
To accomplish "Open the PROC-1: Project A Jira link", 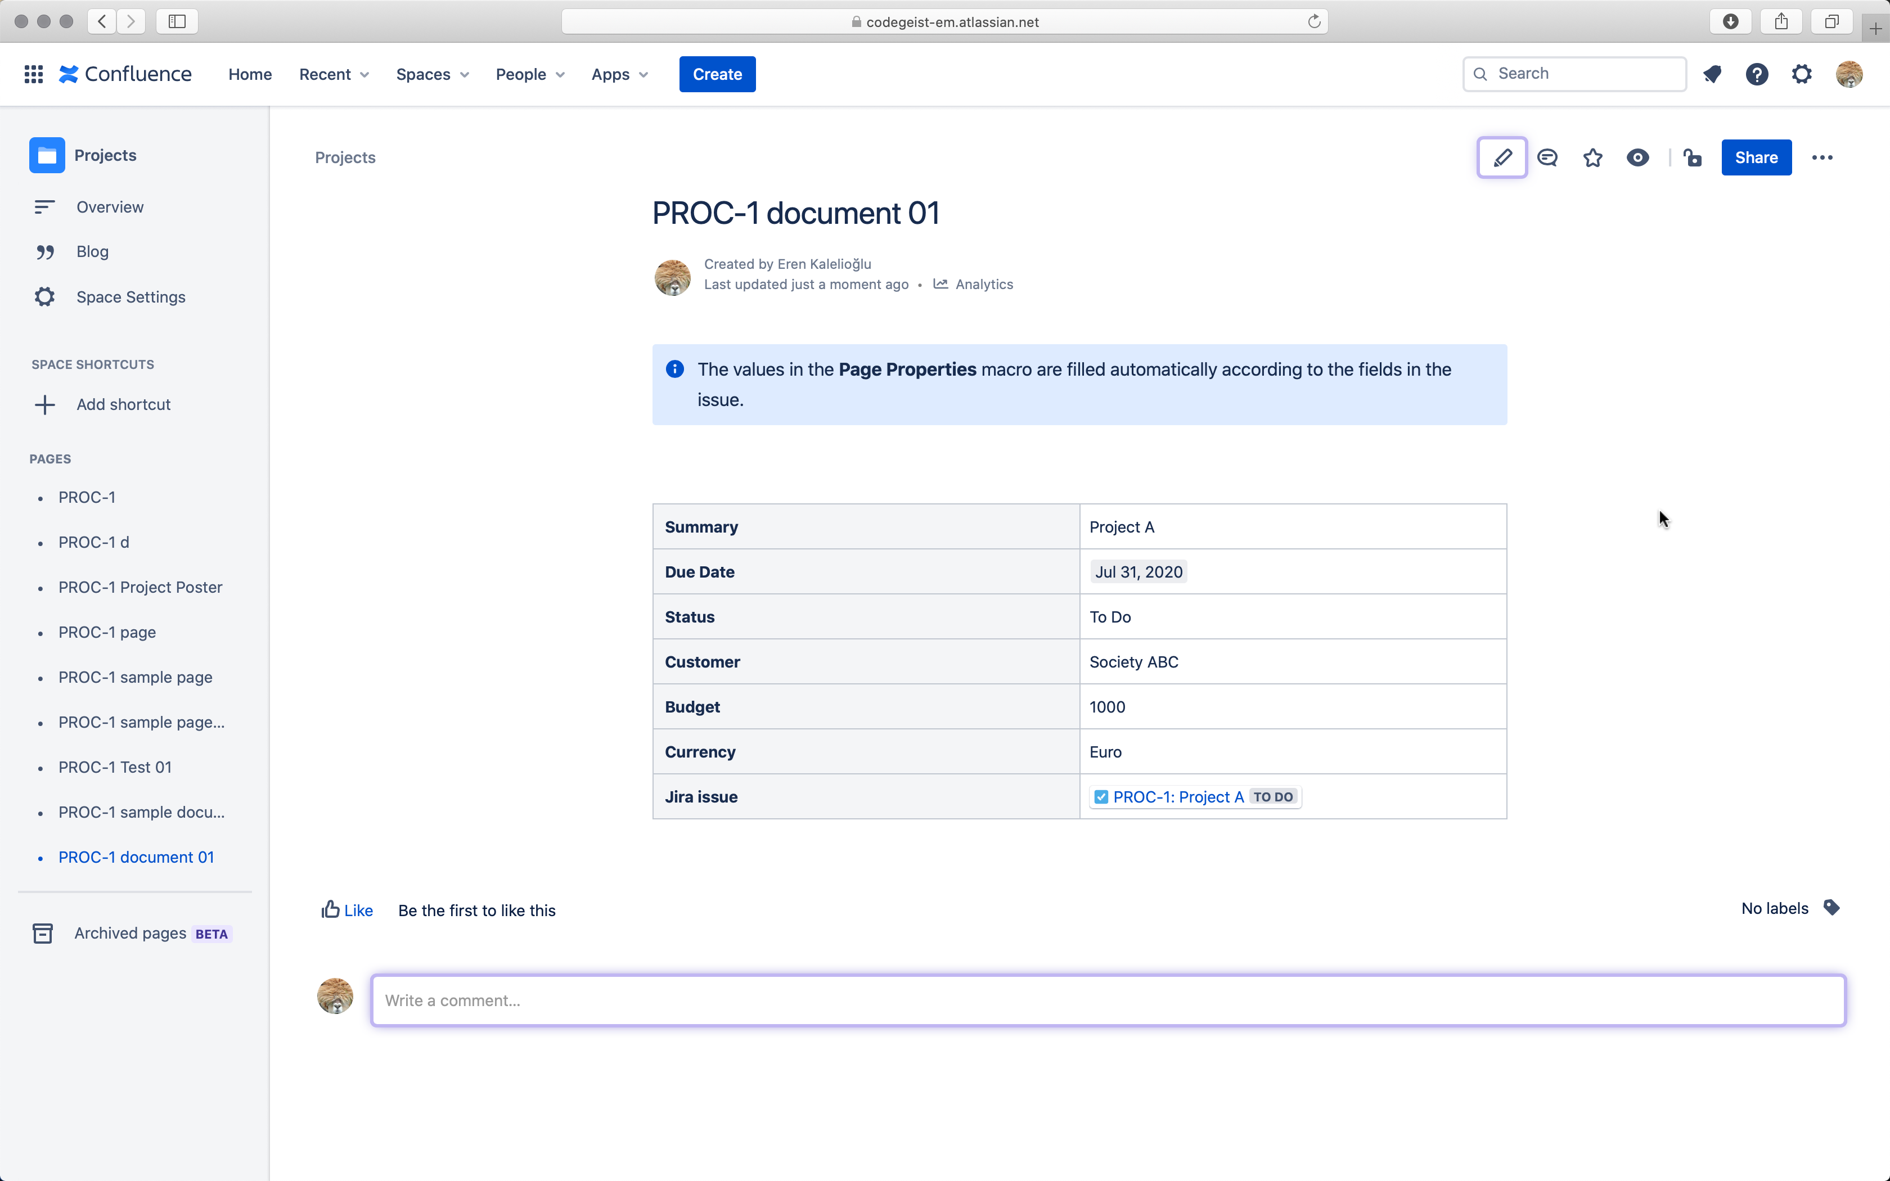I will [x=1178, y=797].
